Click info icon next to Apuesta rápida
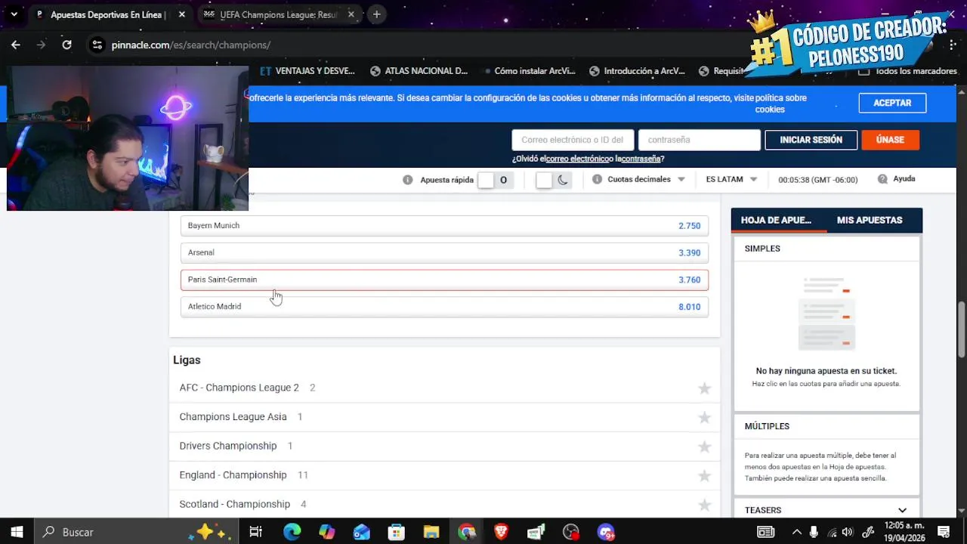The height and width of the screenshot is (544, 967). [x=408, y=180]
